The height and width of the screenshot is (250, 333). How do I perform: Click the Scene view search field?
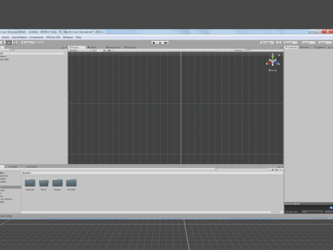point(264,50)
